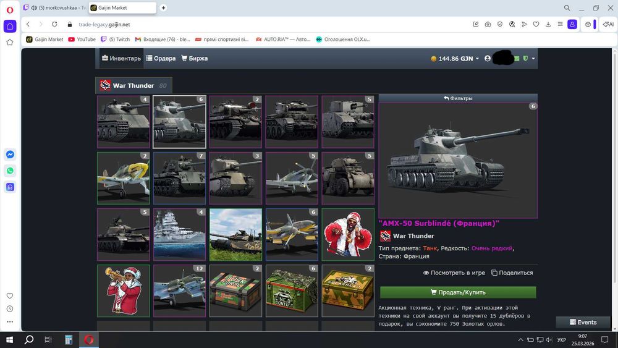This screenshot has width=618, height=348.
Task: Open the Ордера tab
Action: pos(161,58)
